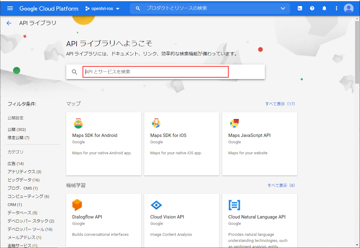
Task: Filter by CRM (1) category
Action: (x=15, y=205)
